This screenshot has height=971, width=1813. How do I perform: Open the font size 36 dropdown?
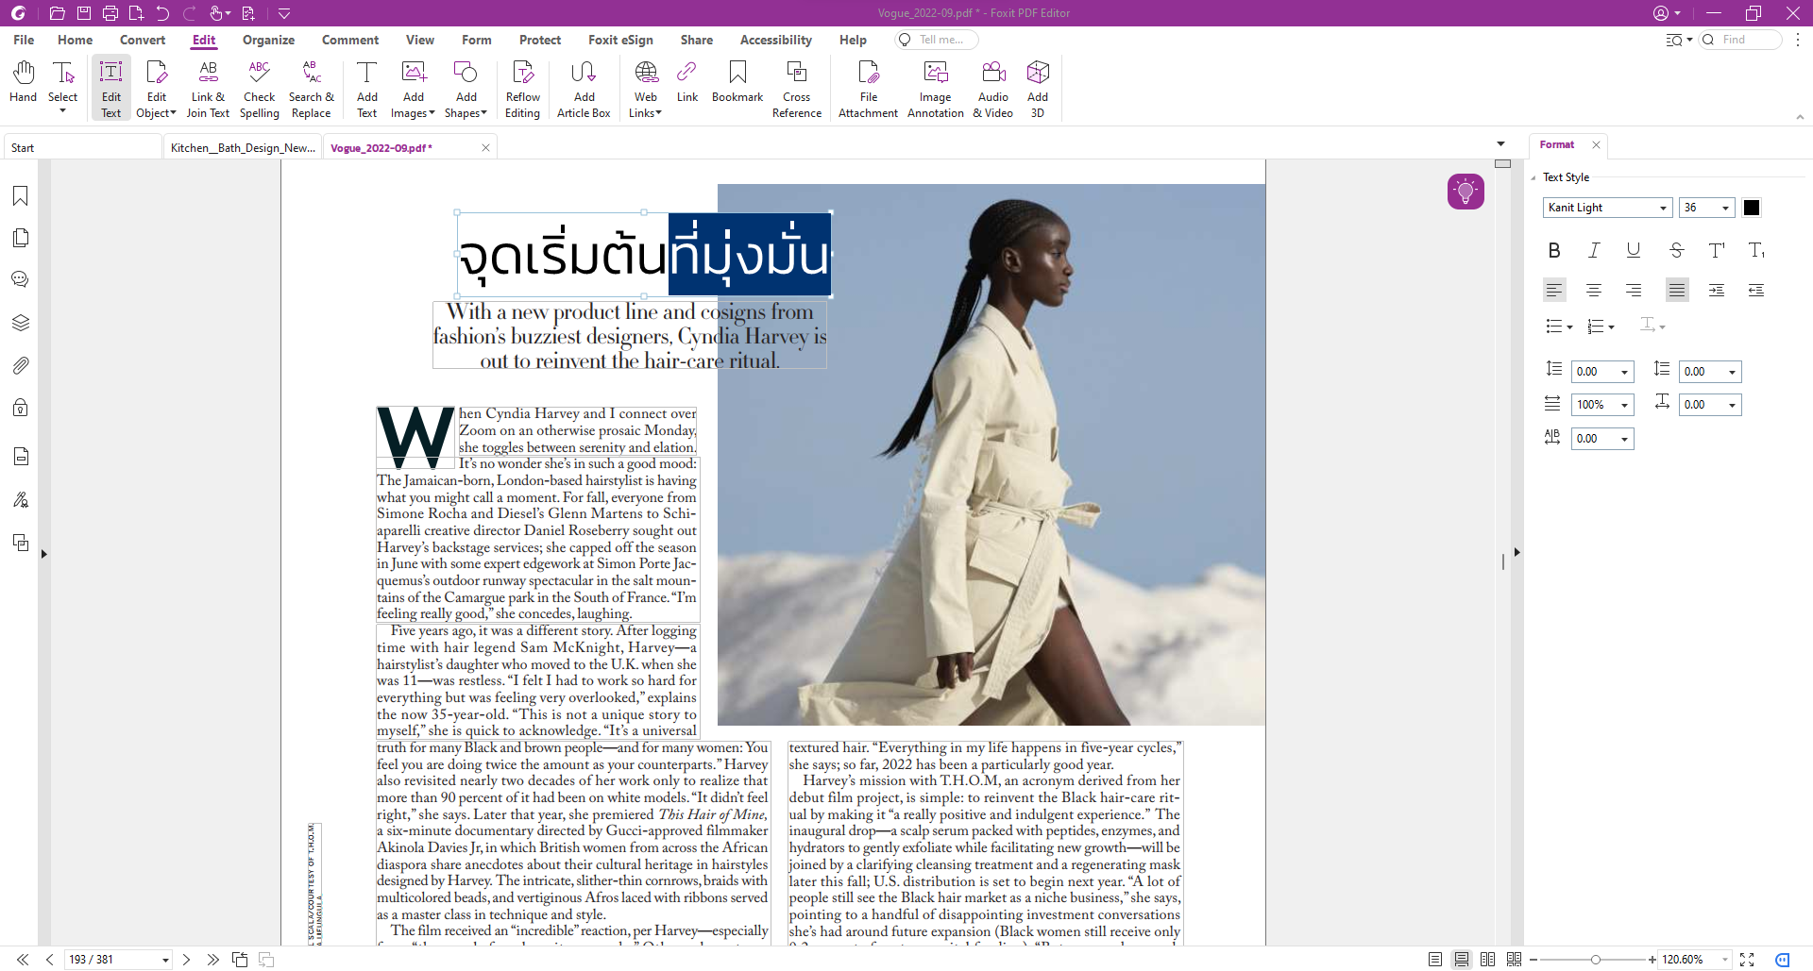(x=1725, y=207)
